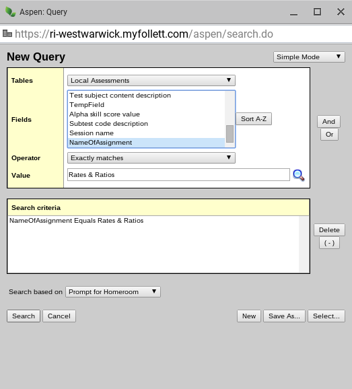Run the query with Search button
This screenshot has height=389, width=352.
[x=24, y=316]
